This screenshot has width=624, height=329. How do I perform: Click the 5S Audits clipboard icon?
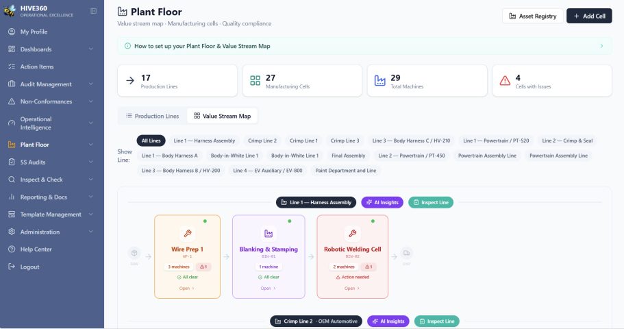[x=12, y=162]
